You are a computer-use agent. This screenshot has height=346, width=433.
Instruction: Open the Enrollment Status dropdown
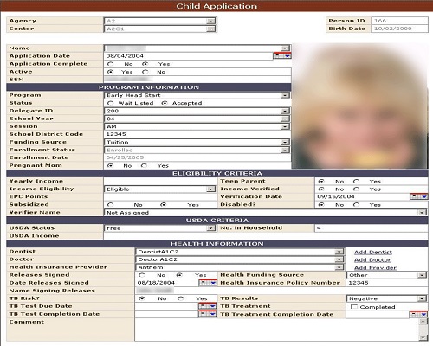click(285, 150)
